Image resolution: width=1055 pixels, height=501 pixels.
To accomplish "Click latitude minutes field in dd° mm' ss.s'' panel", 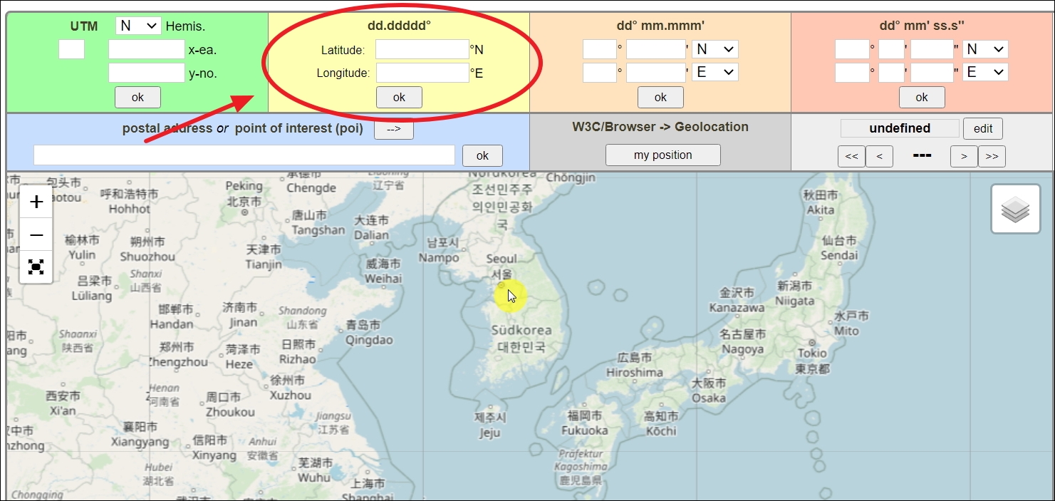I will click(891, 49).
